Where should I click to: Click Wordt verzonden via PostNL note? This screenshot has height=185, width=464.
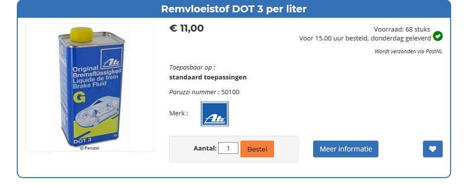click(409, 51)
